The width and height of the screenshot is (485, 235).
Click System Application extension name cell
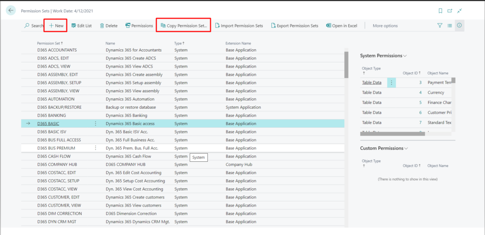pos(243,107)
